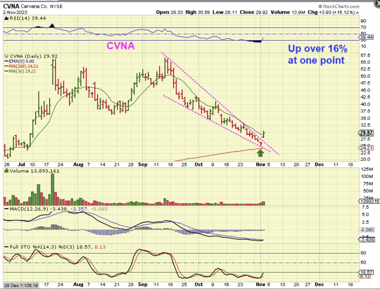This screenshot has height=289, width=380.
Task: Click the Low 28.11 value
Action: [225, 12]
